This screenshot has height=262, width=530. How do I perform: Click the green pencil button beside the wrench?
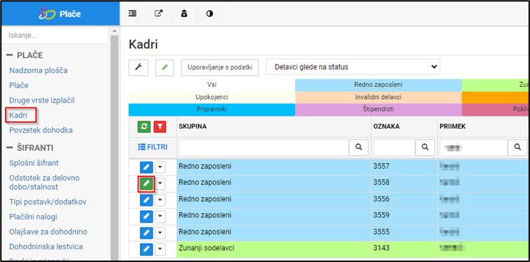[164, 67]
